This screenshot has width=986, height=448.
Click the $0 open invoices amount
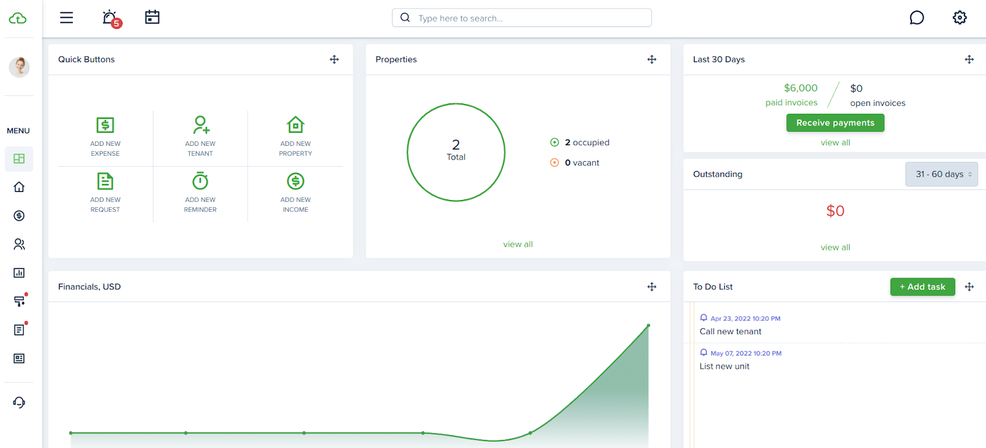[857, 89]
